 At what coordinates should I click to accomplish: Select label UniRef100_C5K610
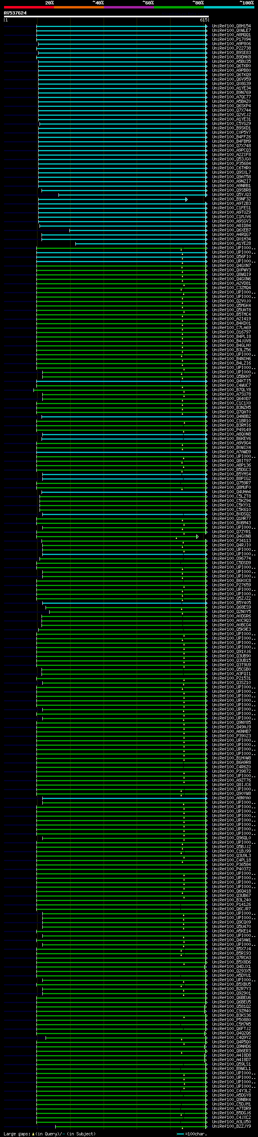[231, 509]
